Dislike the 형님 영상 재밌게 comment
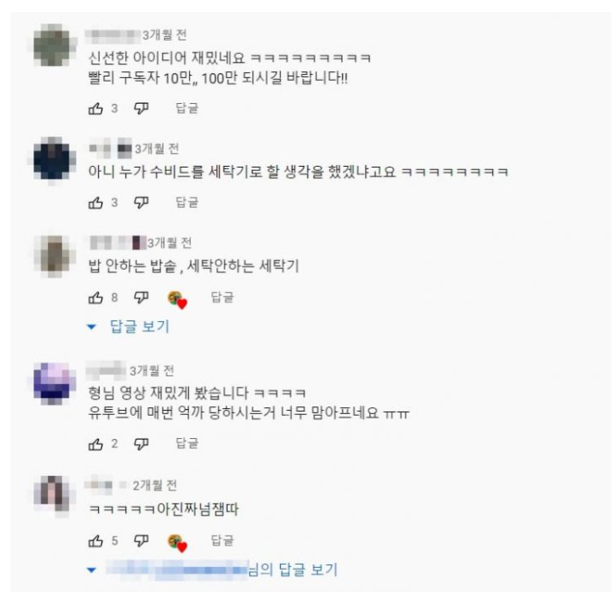The height and width of the screenshot is (604, 615). (141, 444)
